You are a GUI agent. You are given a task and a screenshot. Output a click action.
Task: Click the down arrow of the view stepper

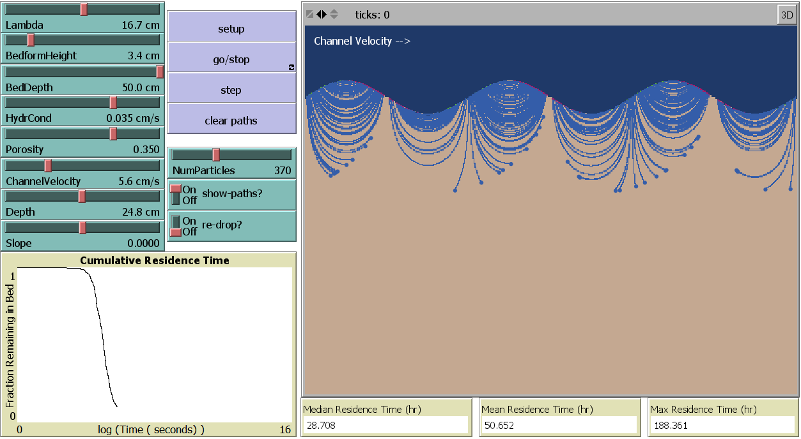[x=334, y=17]
